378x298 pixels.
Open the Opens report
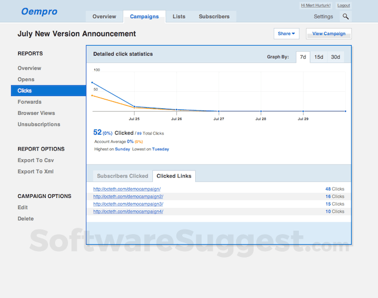[26, 80]
